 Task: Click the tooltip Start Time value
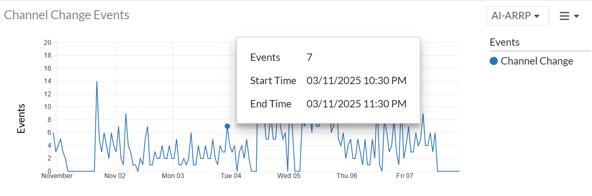(x=356, y=81)
